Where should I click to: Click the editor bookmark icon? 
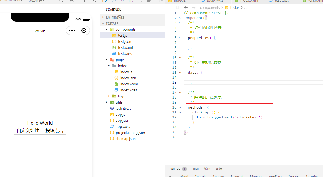178,8
